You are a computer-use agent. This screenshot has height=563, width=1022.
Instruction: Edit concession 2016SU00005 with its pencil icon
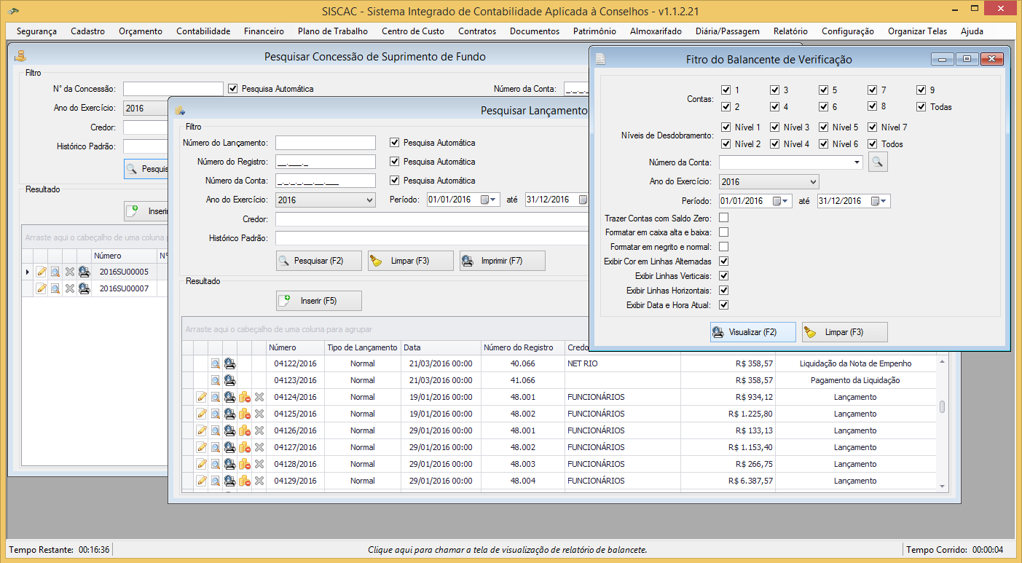point(42,272)
